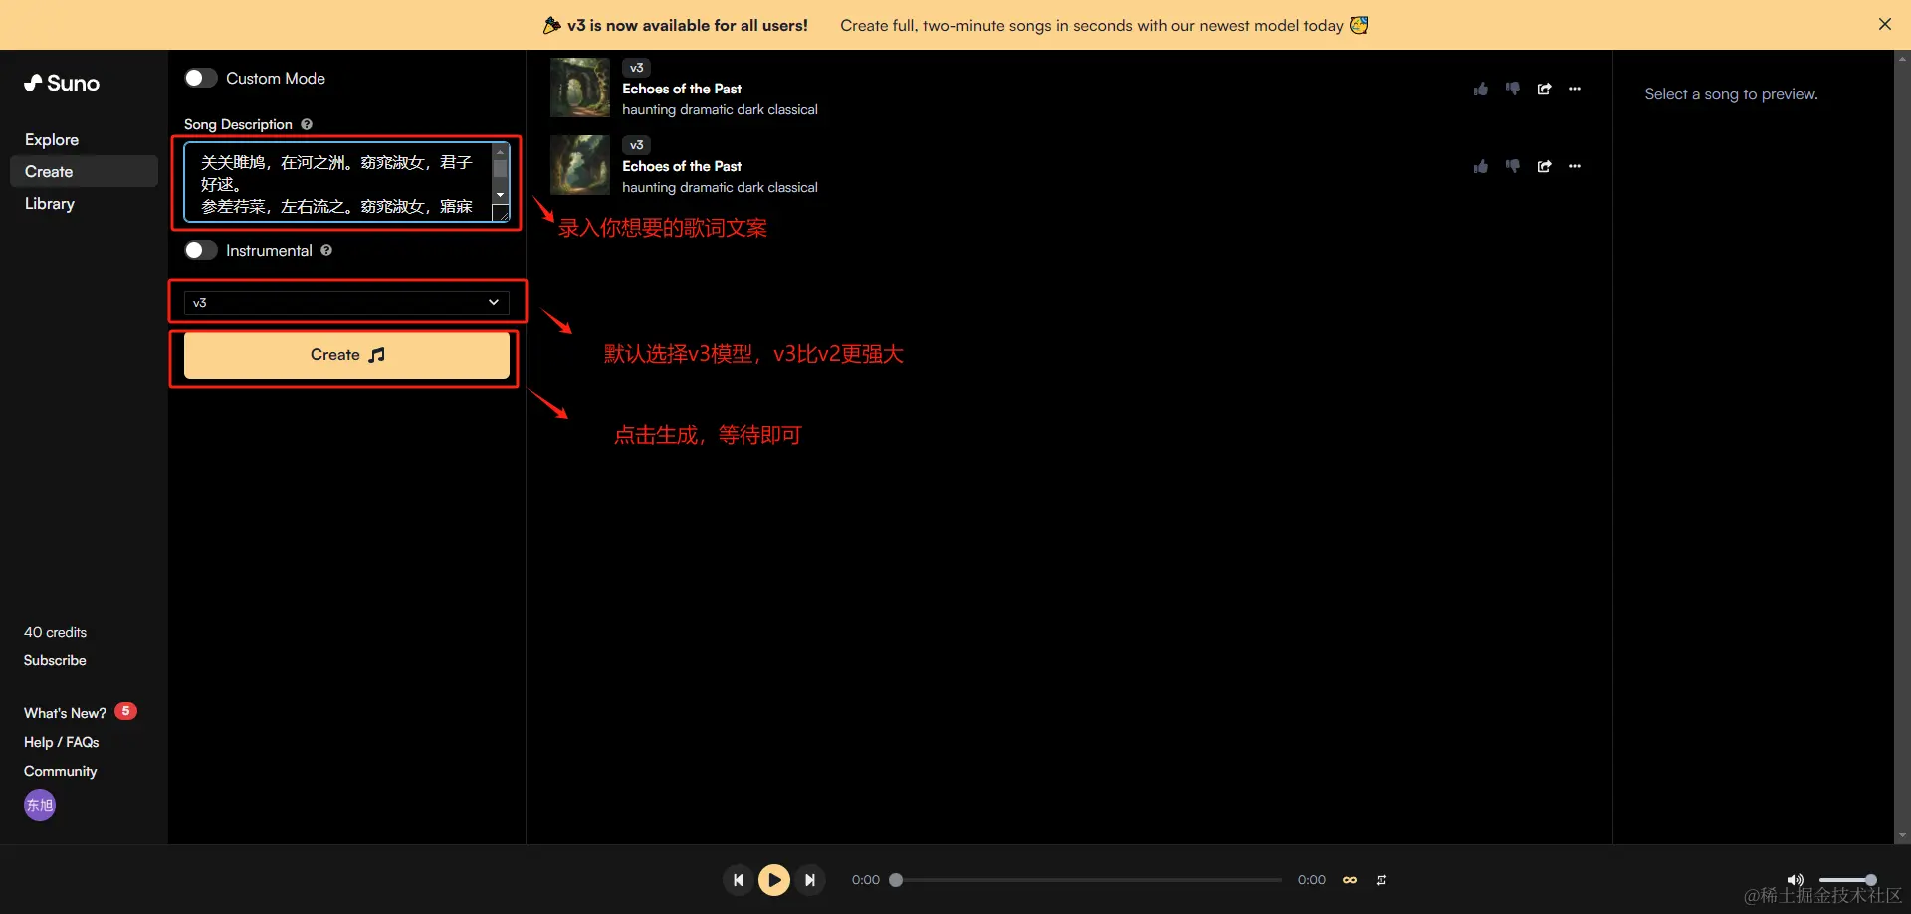Toggle the infinity loop icon
The image size is (1911, 914).
[x=1350, y=880]
